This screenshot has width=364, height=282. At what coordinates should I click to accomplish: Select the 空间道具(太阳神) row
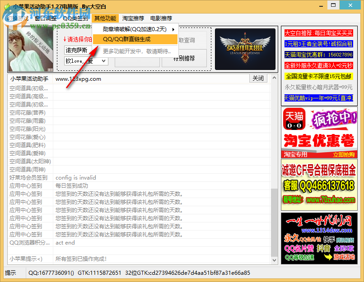tap(139, 162)
